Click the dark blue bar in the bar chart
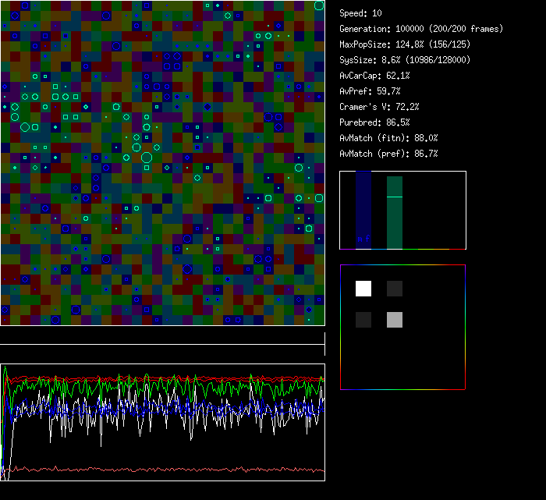 pos(363,207)
